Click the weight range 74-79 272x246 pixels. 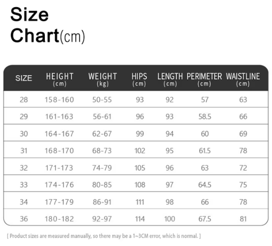pyautogui.click(x=102, y=168)
